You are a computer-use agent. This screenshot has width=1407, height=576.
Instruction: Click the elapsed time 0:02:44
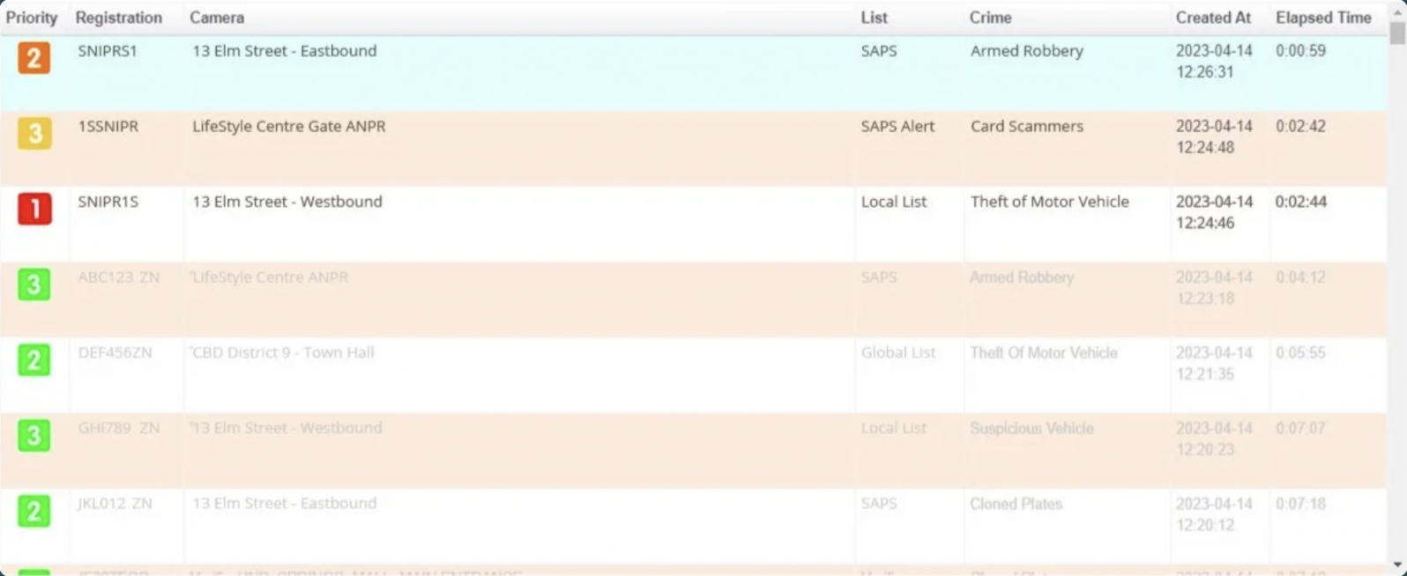click(1300, 202)
